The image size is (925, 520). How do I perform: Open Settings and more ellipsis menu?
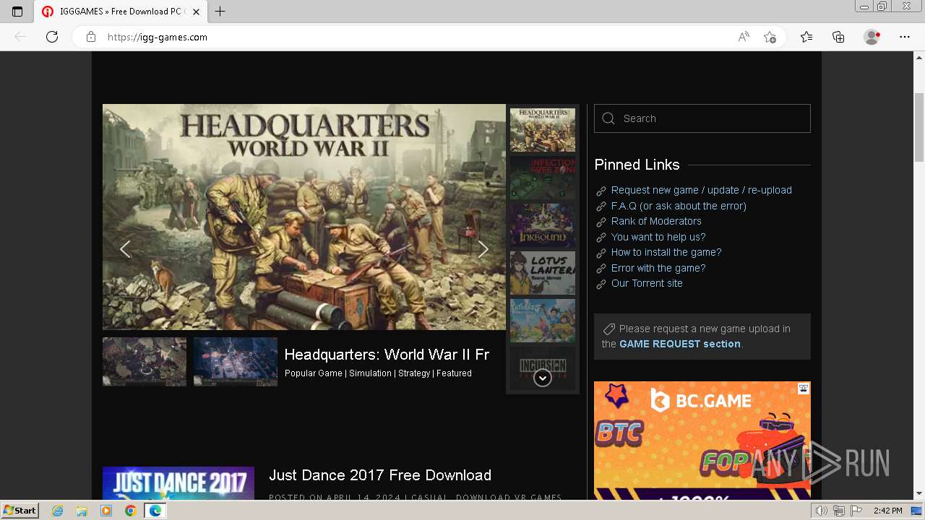tap(905, 37)
